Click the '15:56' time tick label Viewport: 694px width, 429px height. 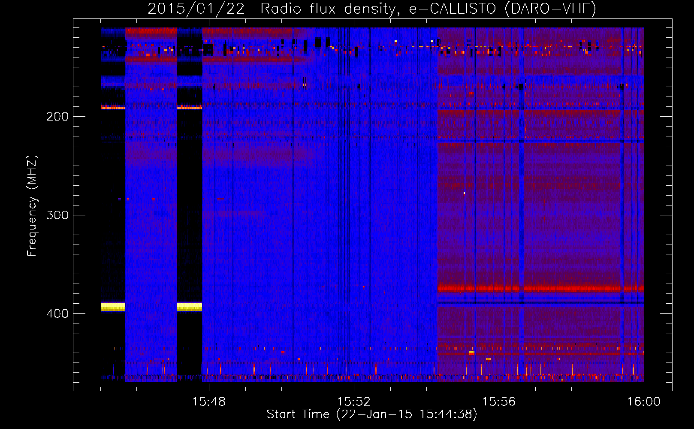[x=499, y=402]
